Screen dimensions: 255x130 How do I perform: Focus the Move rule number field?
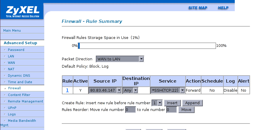pyautogui.click(x=130, y=110)
